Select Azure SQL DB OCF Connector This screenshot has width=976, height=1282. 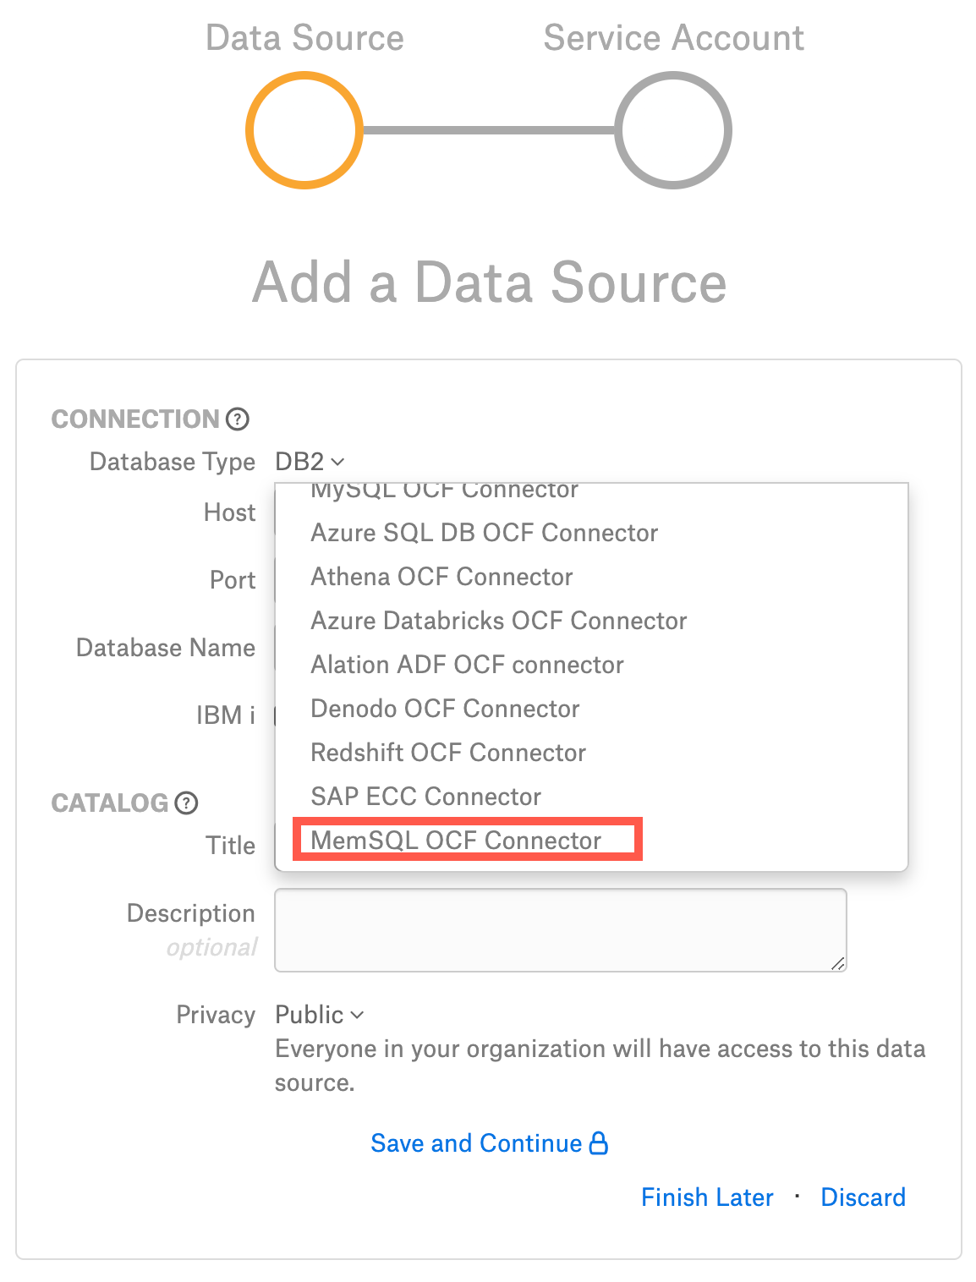click(x=485, y=533)
